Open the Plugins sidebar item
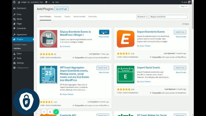The height and width of the screenshot is (116, 206). [x=23, y=39]
